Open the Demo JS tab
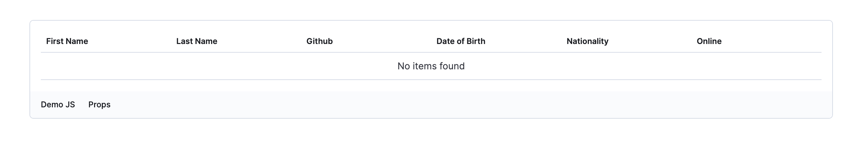This screenshot has height=152, width=853. click(x=58, y=105)
